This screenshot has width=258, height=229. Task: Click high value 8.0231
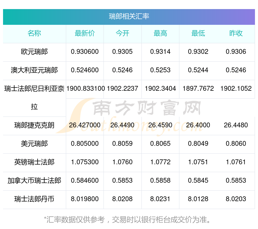(x=160, y=199)
